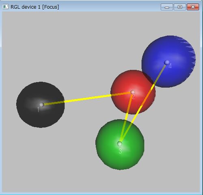Click the small center point of the blue sphere
This screenshot has width=203, height=195.
click(167, 63)
